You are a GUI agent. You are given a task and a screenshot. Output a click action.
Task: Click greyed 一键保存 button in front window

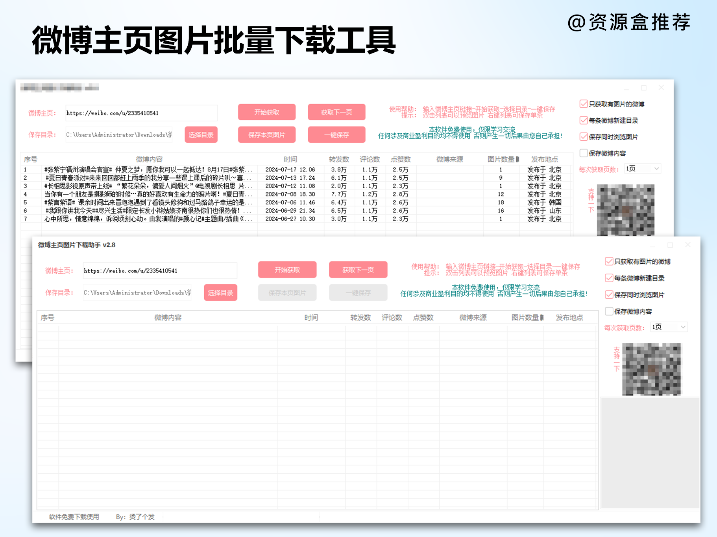pos(358,292)
